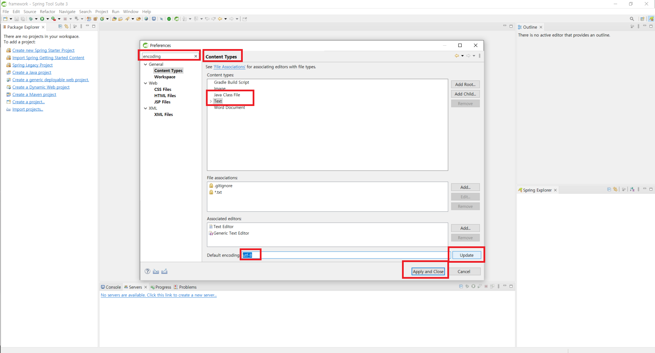Open the Refactor menu
Image resolution: width=655 pixels, height=353 pixels.
coord(47,12)
